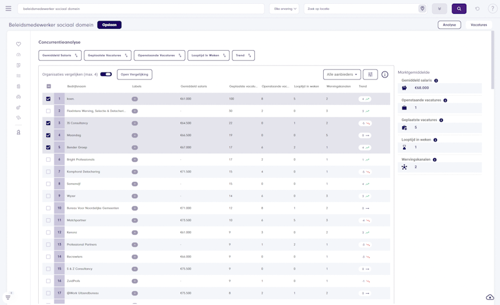Select the Analyse tab

(x=449, y=24)
